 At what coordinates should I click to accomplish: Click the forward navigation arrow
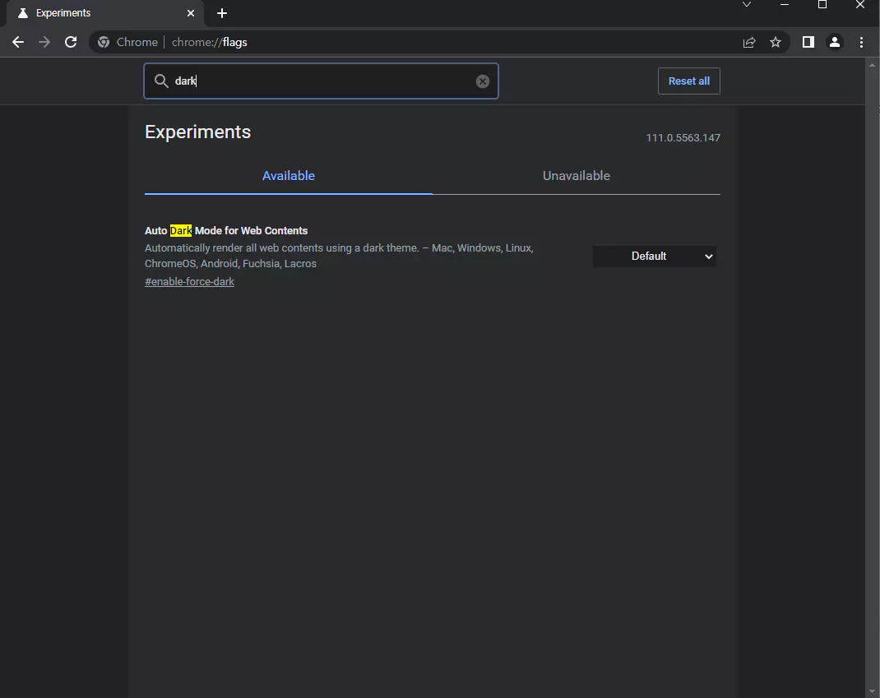click(44, 42)
